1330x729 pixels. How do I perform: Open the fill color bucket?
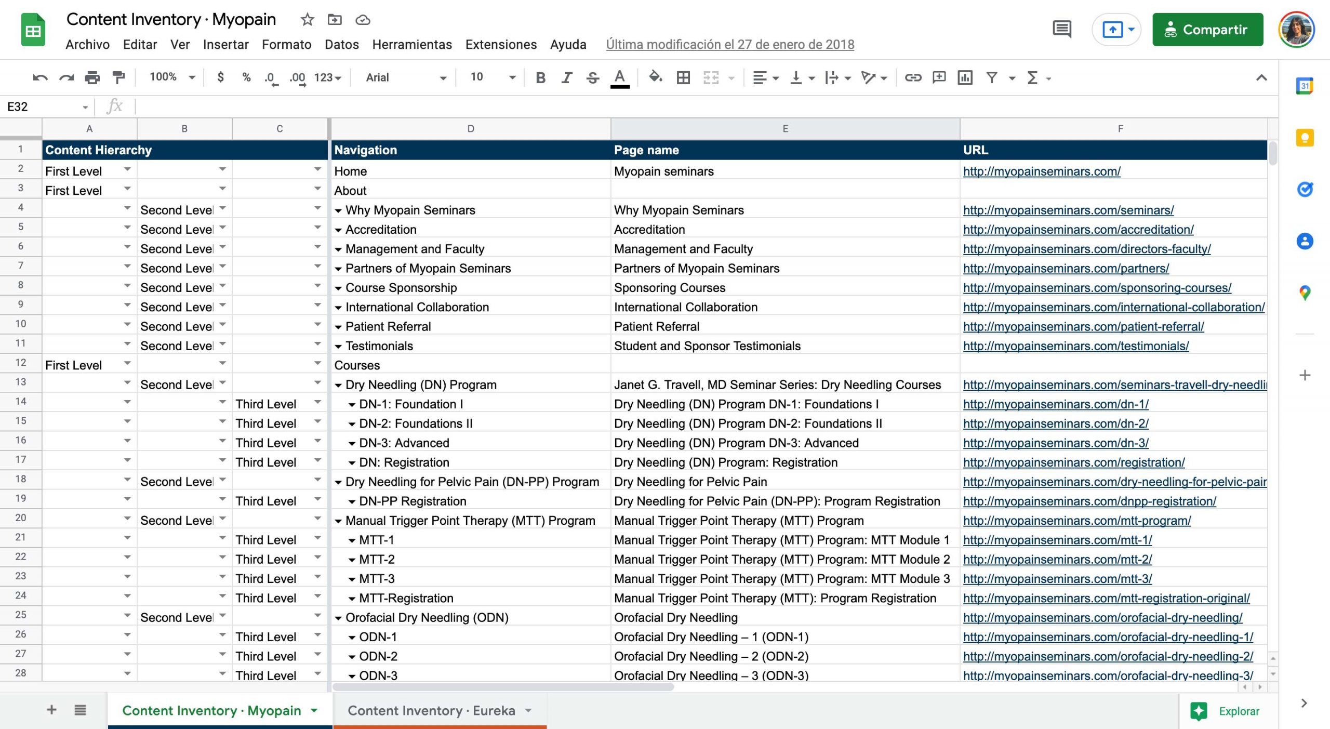pyautogui.click(x=655, y=77)
